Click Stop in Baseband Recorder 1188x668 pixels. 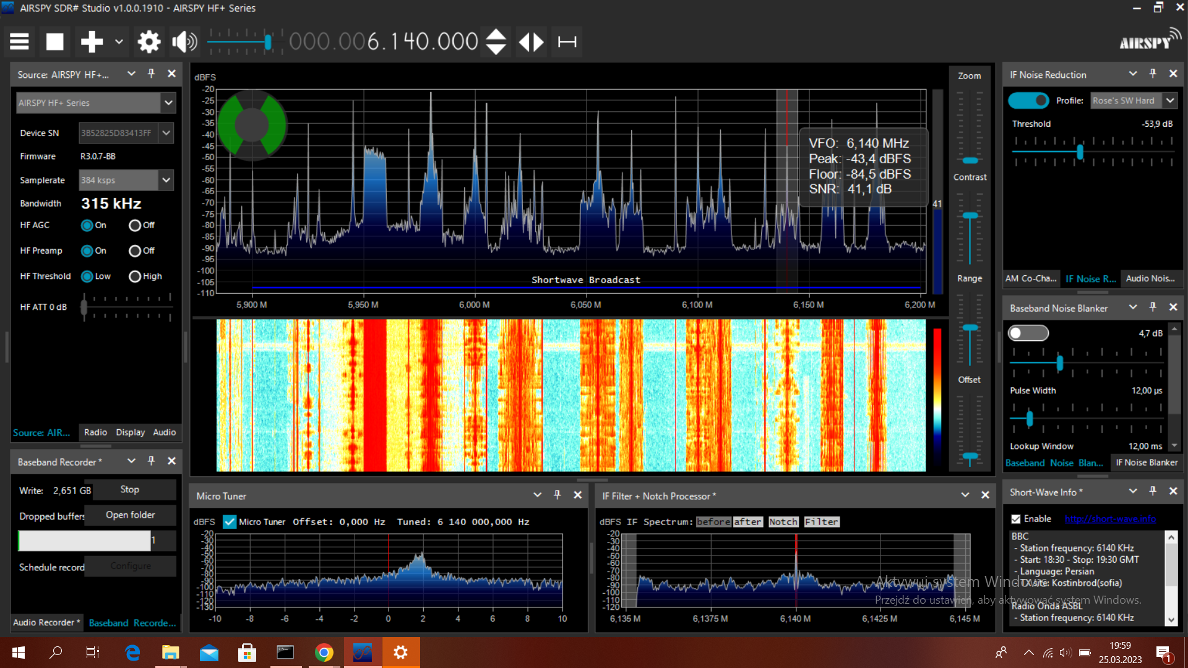(x=130, y=490)
